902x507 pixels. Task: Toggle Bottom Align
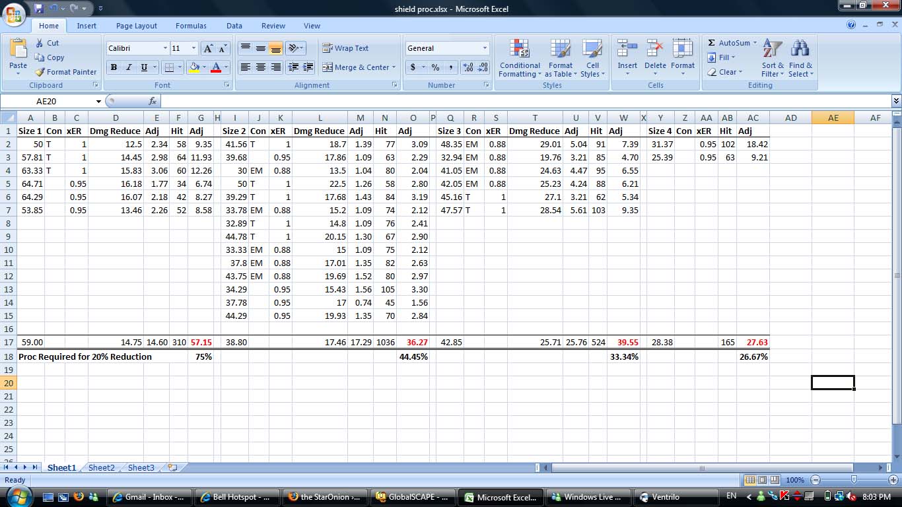point(275,48)
